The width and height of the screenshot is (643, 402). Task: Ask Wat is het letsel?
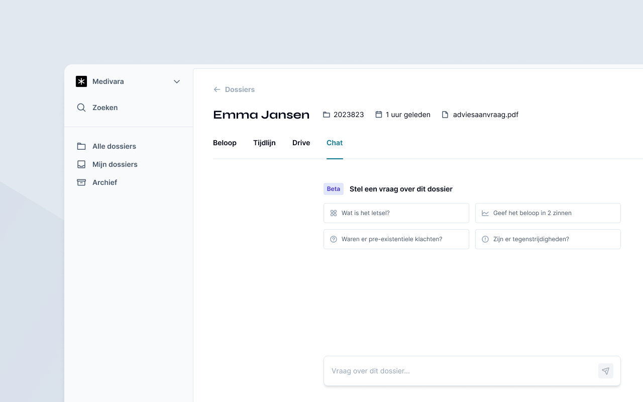click(x=396, y=213)
